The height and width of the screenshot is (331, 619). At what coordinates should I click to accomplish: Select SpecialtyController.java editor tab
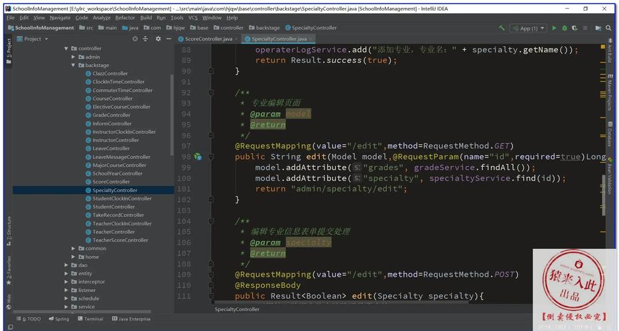click(279, 38)
